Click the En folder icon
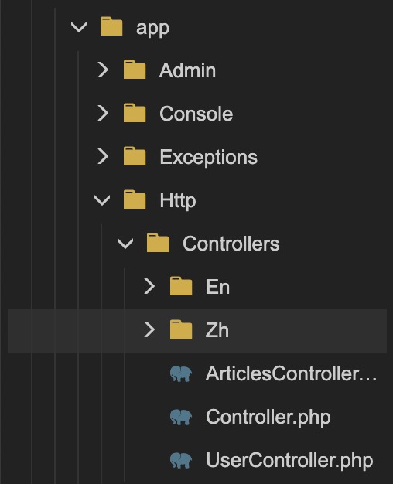The height and width of the screenshot is (484, 393). [x=181, y=286]
